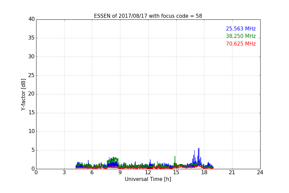Click the plot title 'ESSEN of 2017/08/17 with focus code = 58'
The height and width of the screenshot is (193, 289).
coord(148,16)
